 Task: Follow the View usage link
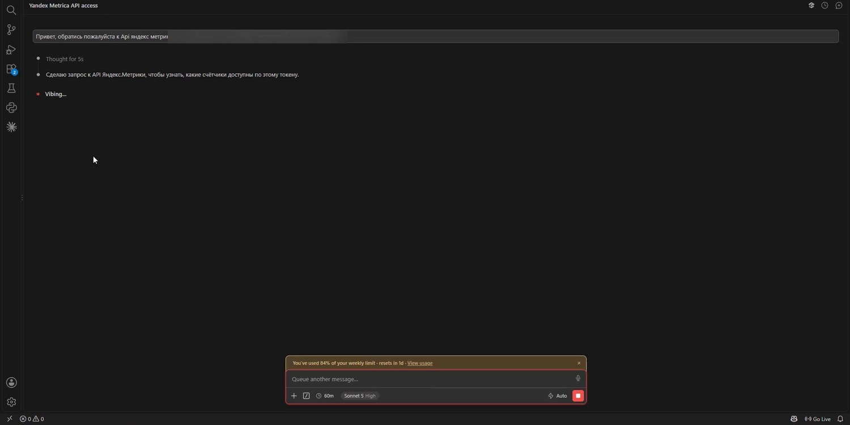(x=420, y=363)
